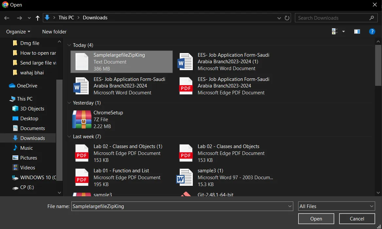382x229 pixels.
Task: Collapse the Last week (7) group
Action: coord(69,137)
